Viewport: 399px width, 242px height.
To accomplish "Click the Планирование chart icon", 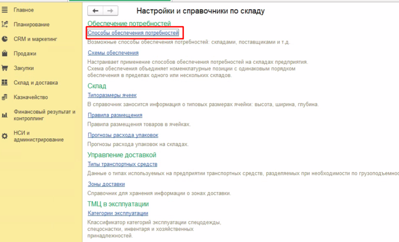I will pyautogui.click(x=5, y=24).
